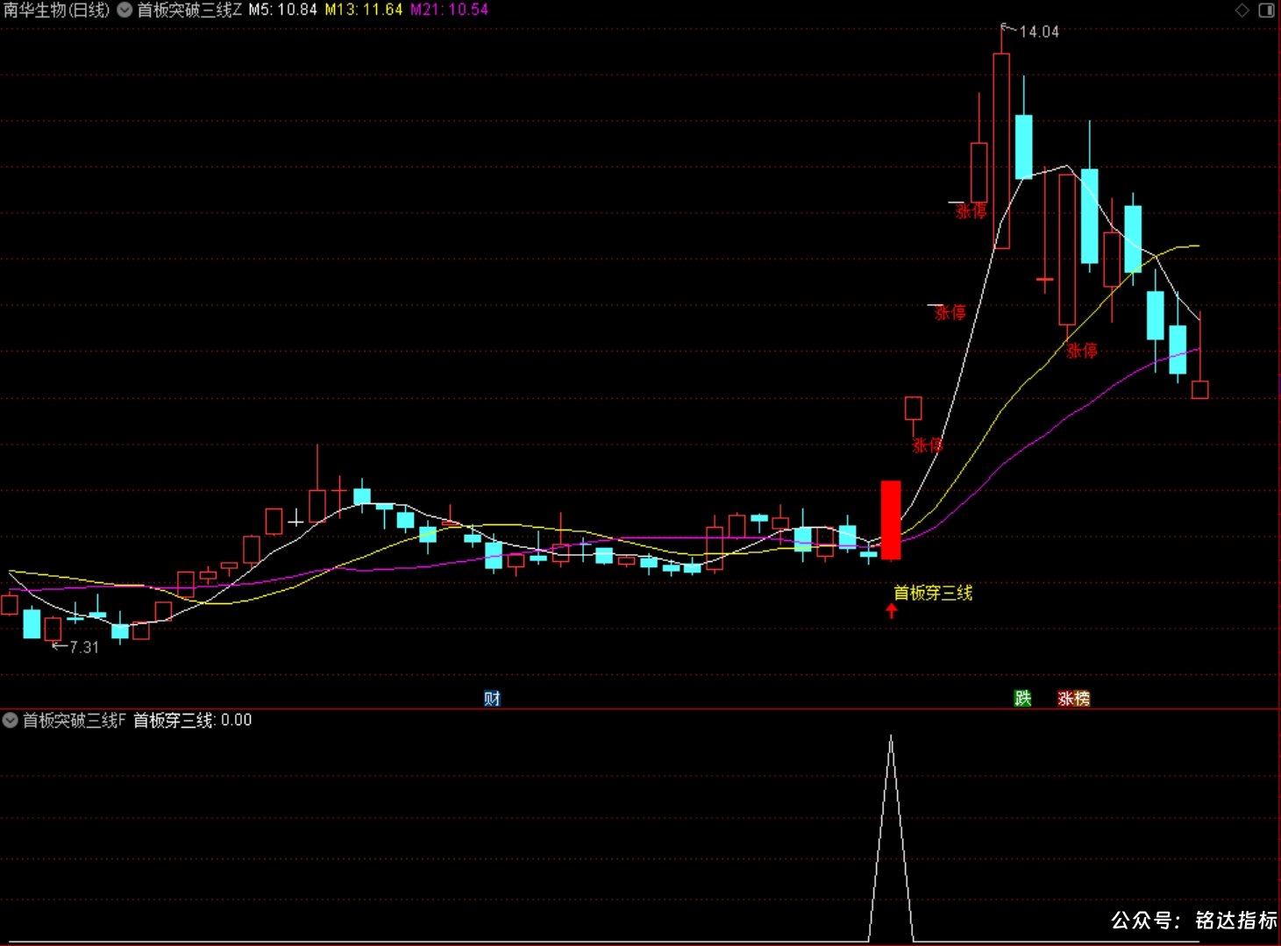Select the M13: 11.64 moving average value

364,11
